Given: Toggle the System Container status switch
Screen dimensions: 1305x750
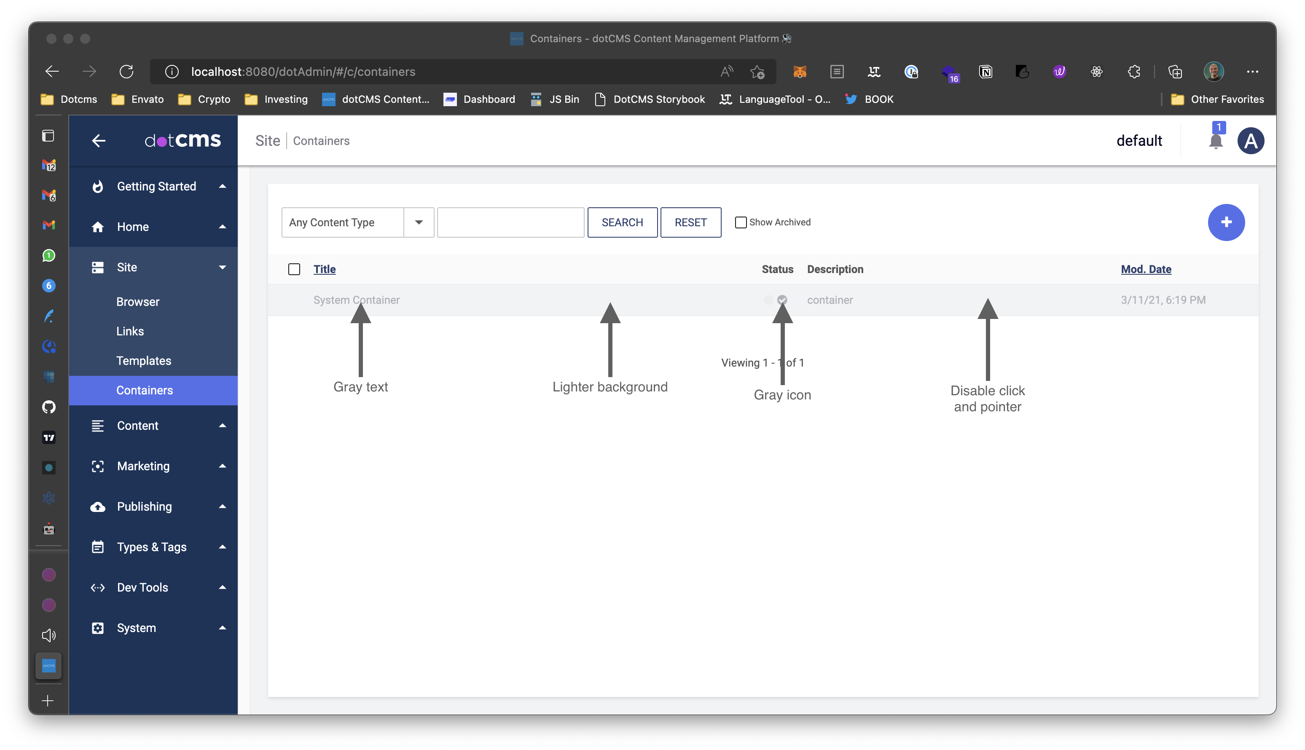Looking at the screenshot, I should 776,300.
